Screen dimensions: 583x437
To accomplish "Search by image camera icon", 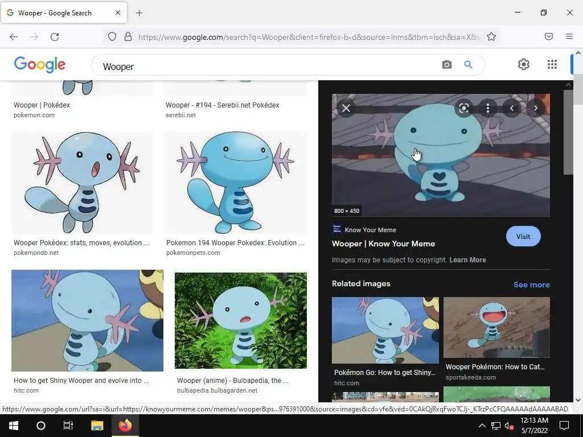I will coord(446,65).
